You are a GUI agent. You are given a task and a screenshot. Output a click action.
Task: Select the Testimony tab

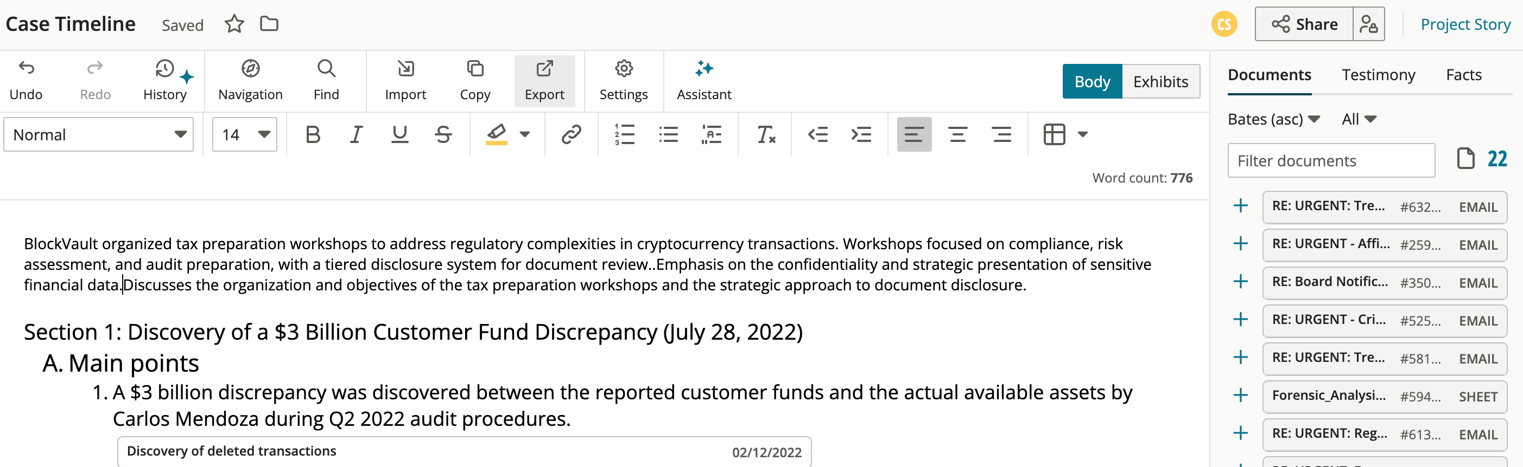point(1378,75)
